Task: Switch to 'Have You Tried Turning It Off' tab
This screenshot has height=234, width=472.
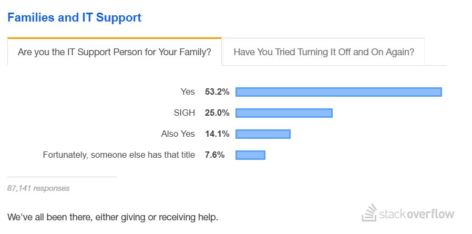Action: (x=324, y=52)
